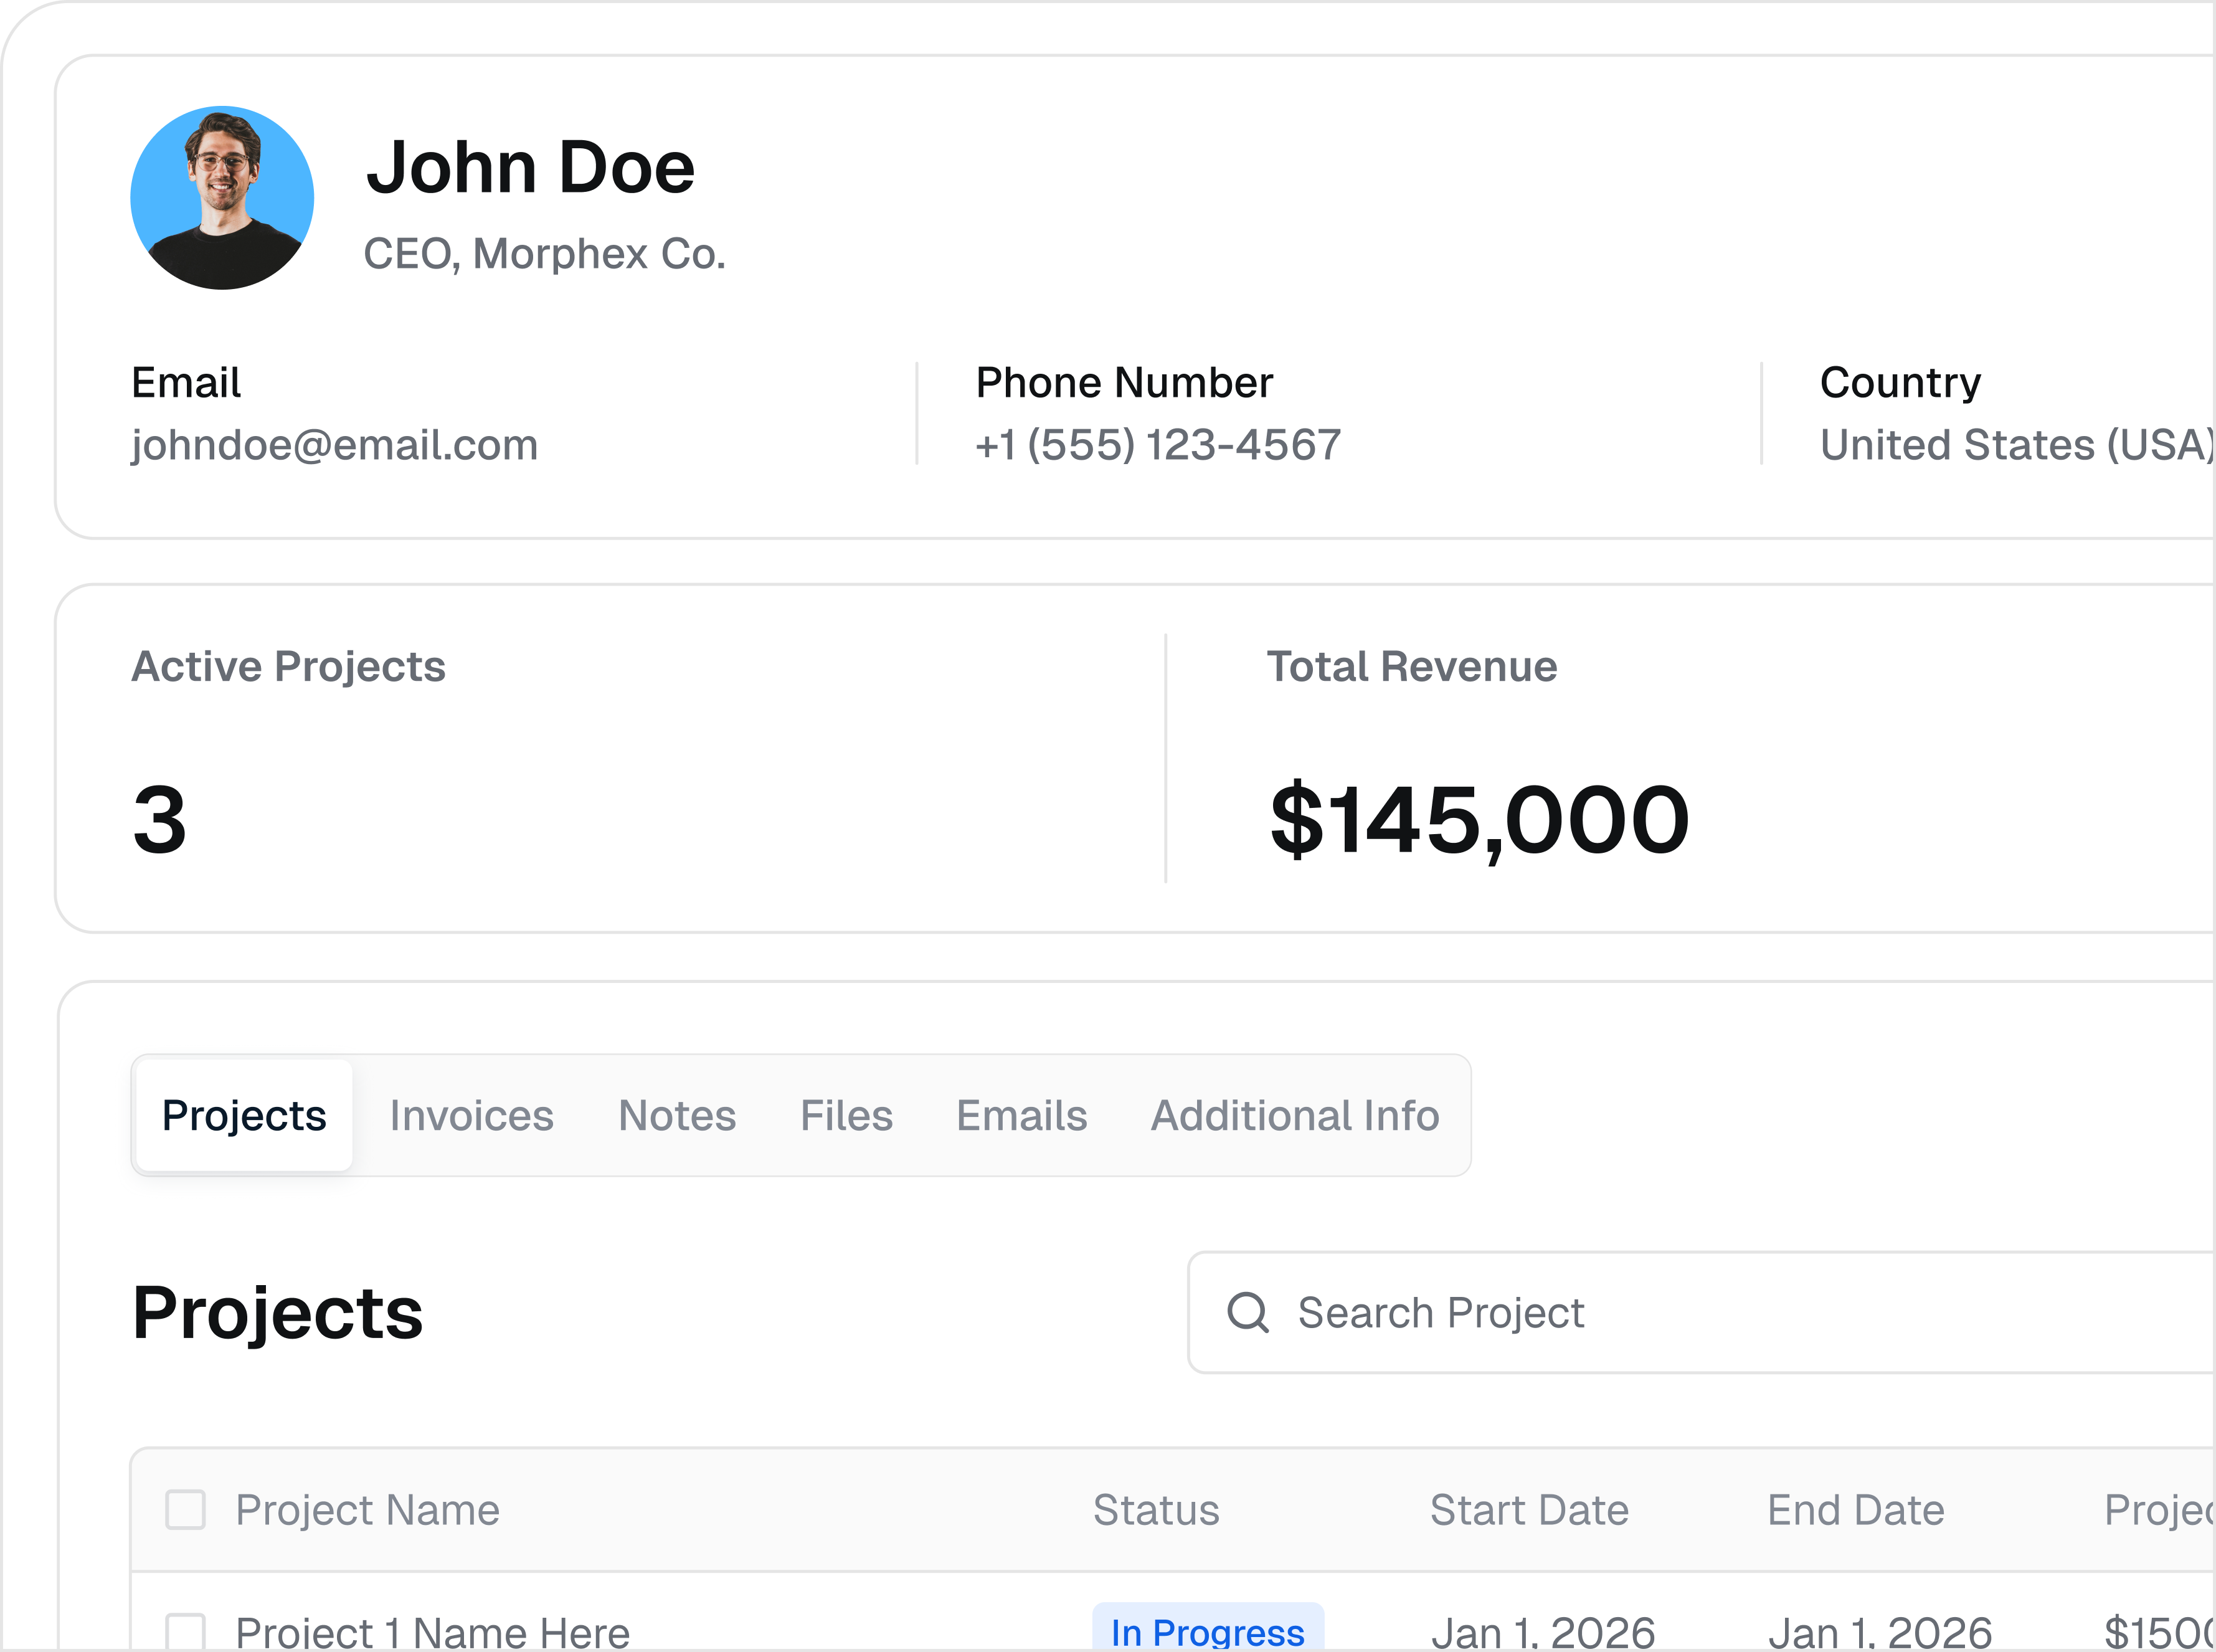Click the Status column header
2216x1652 pixels.
pyautogui.click(x=1157, y=1510)
